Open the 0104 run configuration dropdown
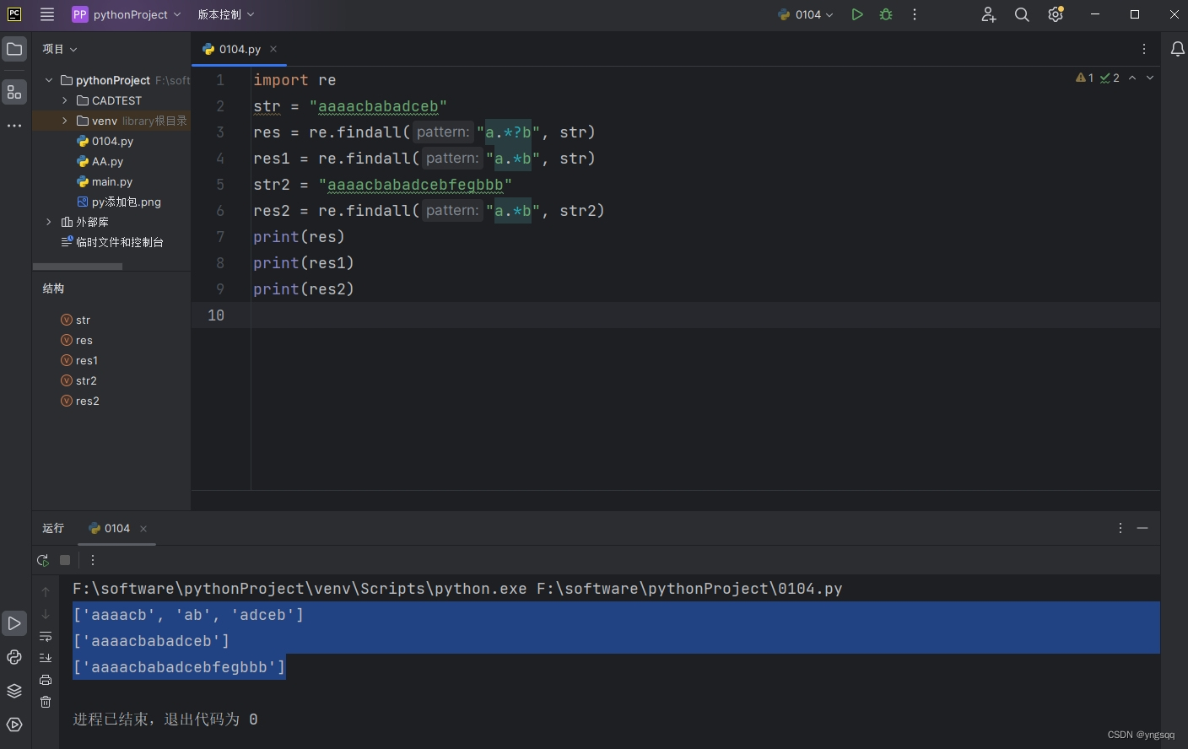This screenshot has height=749, width=1188. pyautogui.click(x=806, y=14)
